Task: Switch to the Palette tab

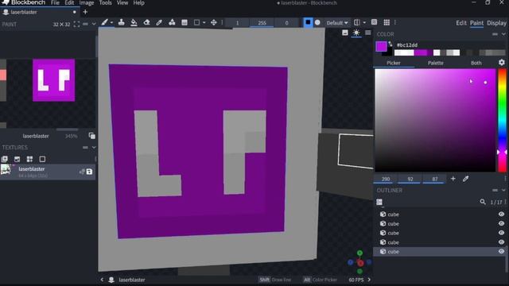Action: pyautogui.click(x=435, y=63)
